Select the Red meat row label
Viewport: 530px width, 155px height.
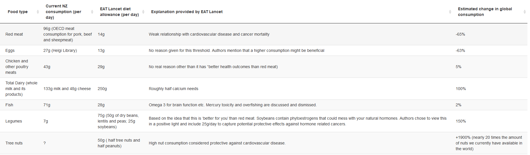14,34
